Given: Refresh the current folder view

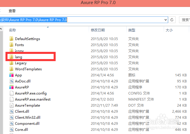Looking at the screenshot, I should (x=172, y=20).
